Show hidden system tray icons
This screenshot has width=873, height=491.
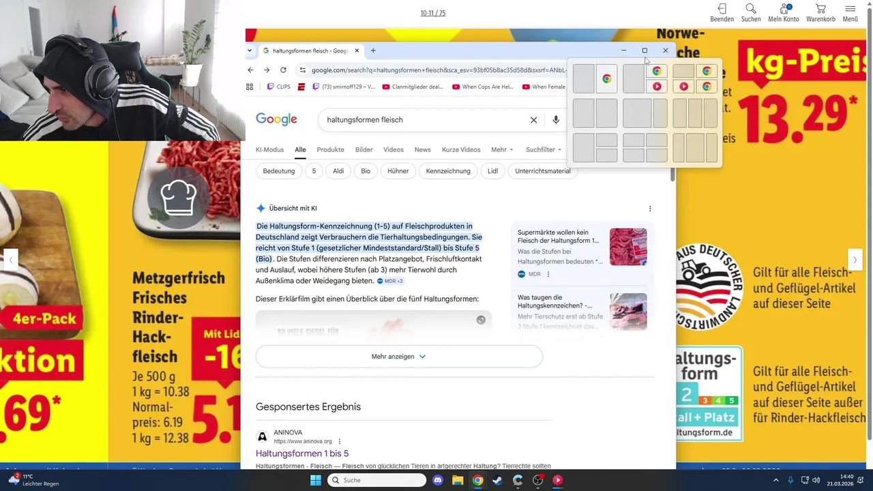tap(776, 480)
